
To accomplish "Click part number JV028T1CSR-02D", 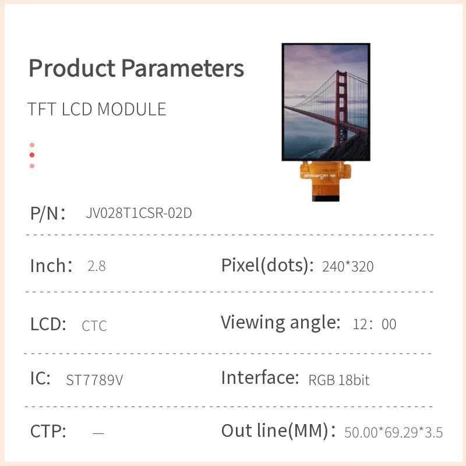I will (x=139, y=213).
